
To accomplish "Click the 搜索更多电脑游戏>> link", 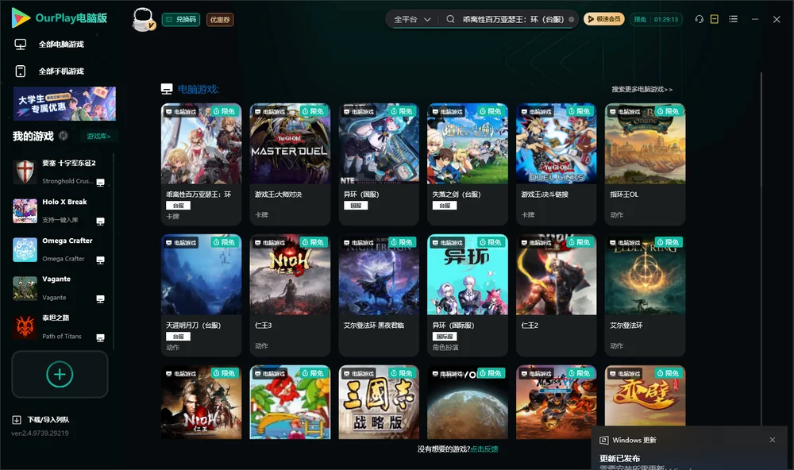I will tap(642, 90).
